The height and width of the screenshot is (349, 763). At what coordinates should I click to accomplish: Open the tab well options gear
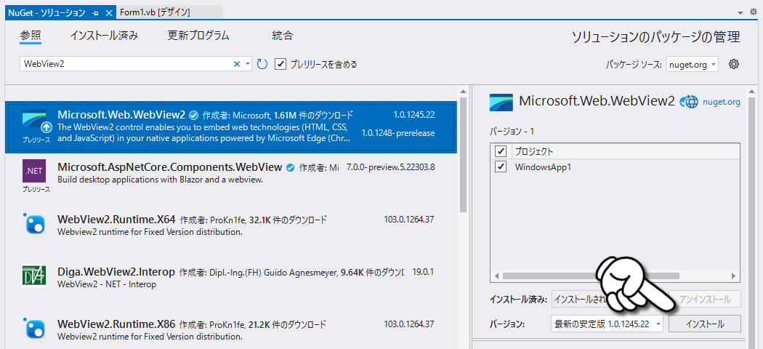tap(754, 12)
